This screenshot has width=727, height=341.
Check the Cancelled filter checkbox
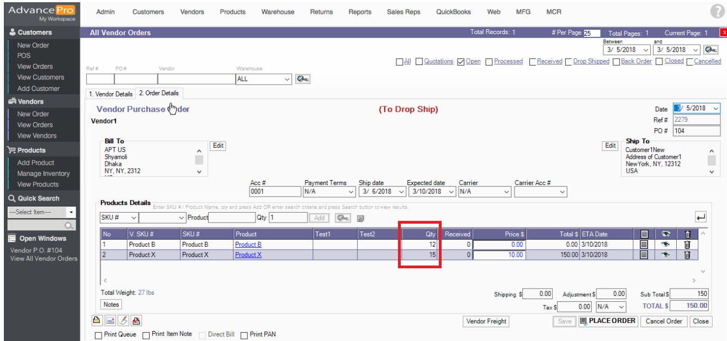[689, 62]
